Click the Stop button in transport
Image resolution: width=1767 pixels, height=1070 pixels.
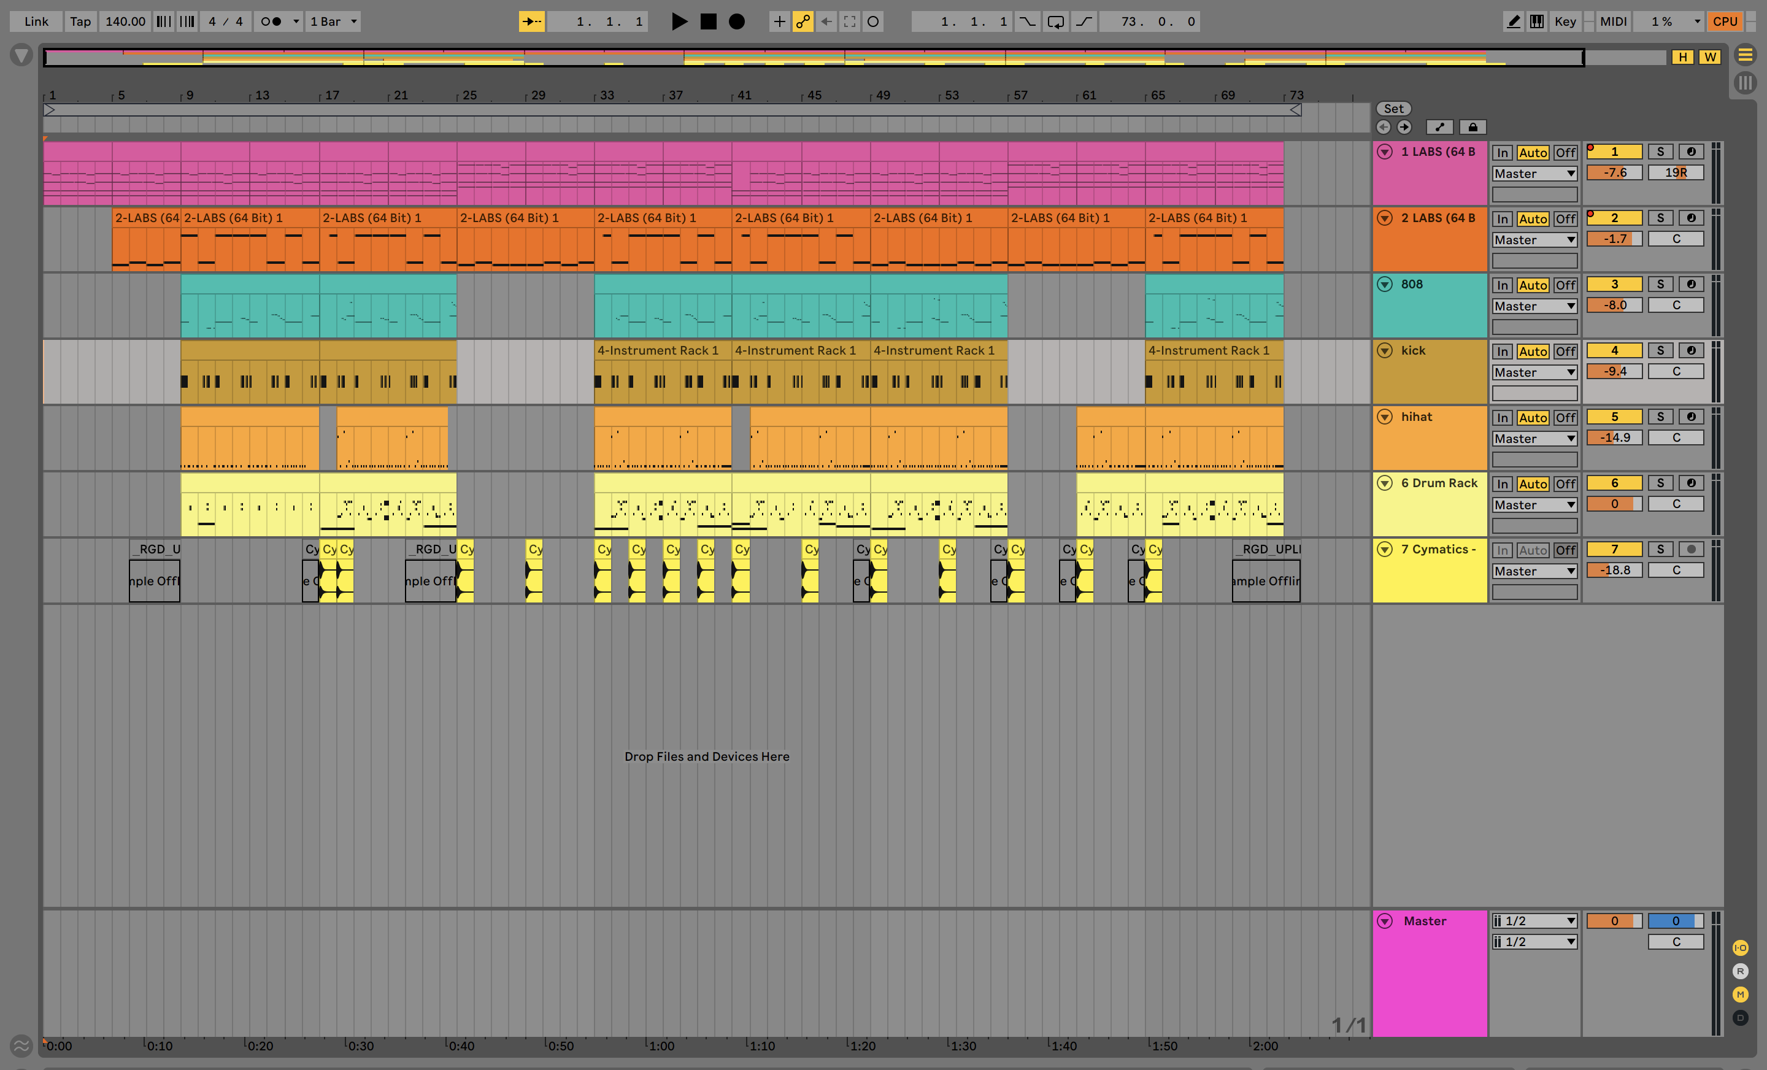708,21
